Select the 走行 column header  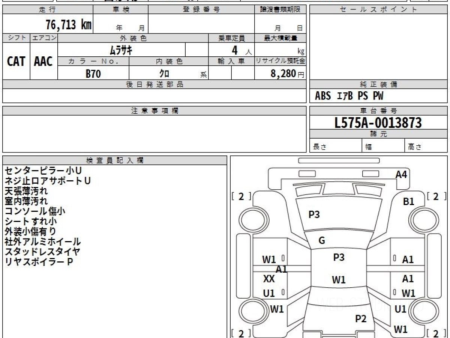(x=48, y=10)
